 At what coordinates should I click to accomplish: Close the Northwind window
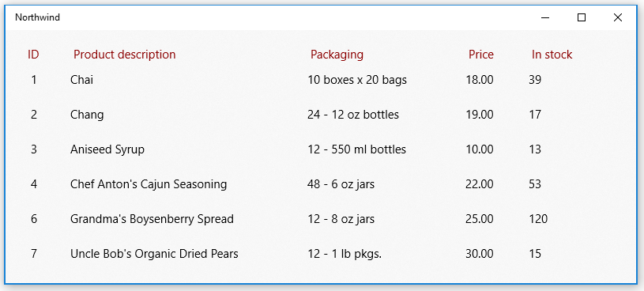[x=617, y=17]
